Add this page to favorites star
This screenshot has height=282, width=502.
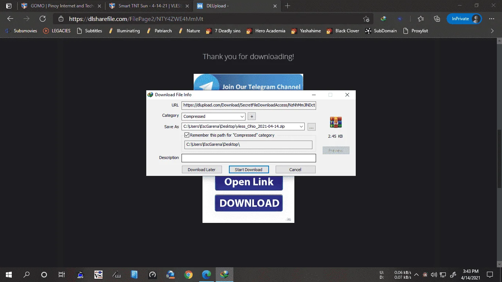(366, 19)
